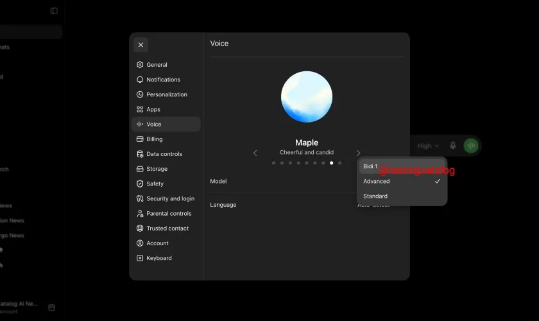Open Apps grid icon
539x321 pixels.
click(x=140, y=109)
